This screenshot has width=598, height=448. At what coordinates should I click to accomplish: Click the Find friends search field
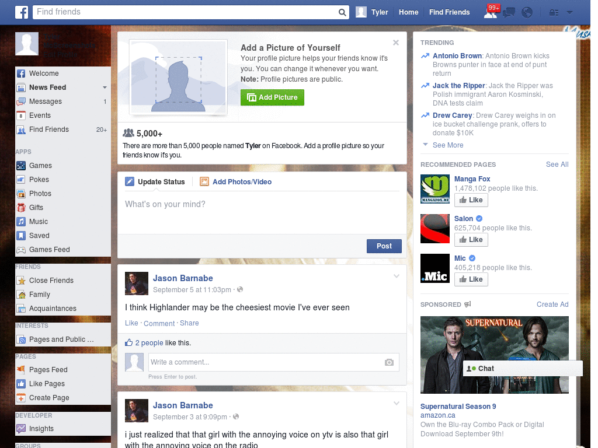point(185,12)
